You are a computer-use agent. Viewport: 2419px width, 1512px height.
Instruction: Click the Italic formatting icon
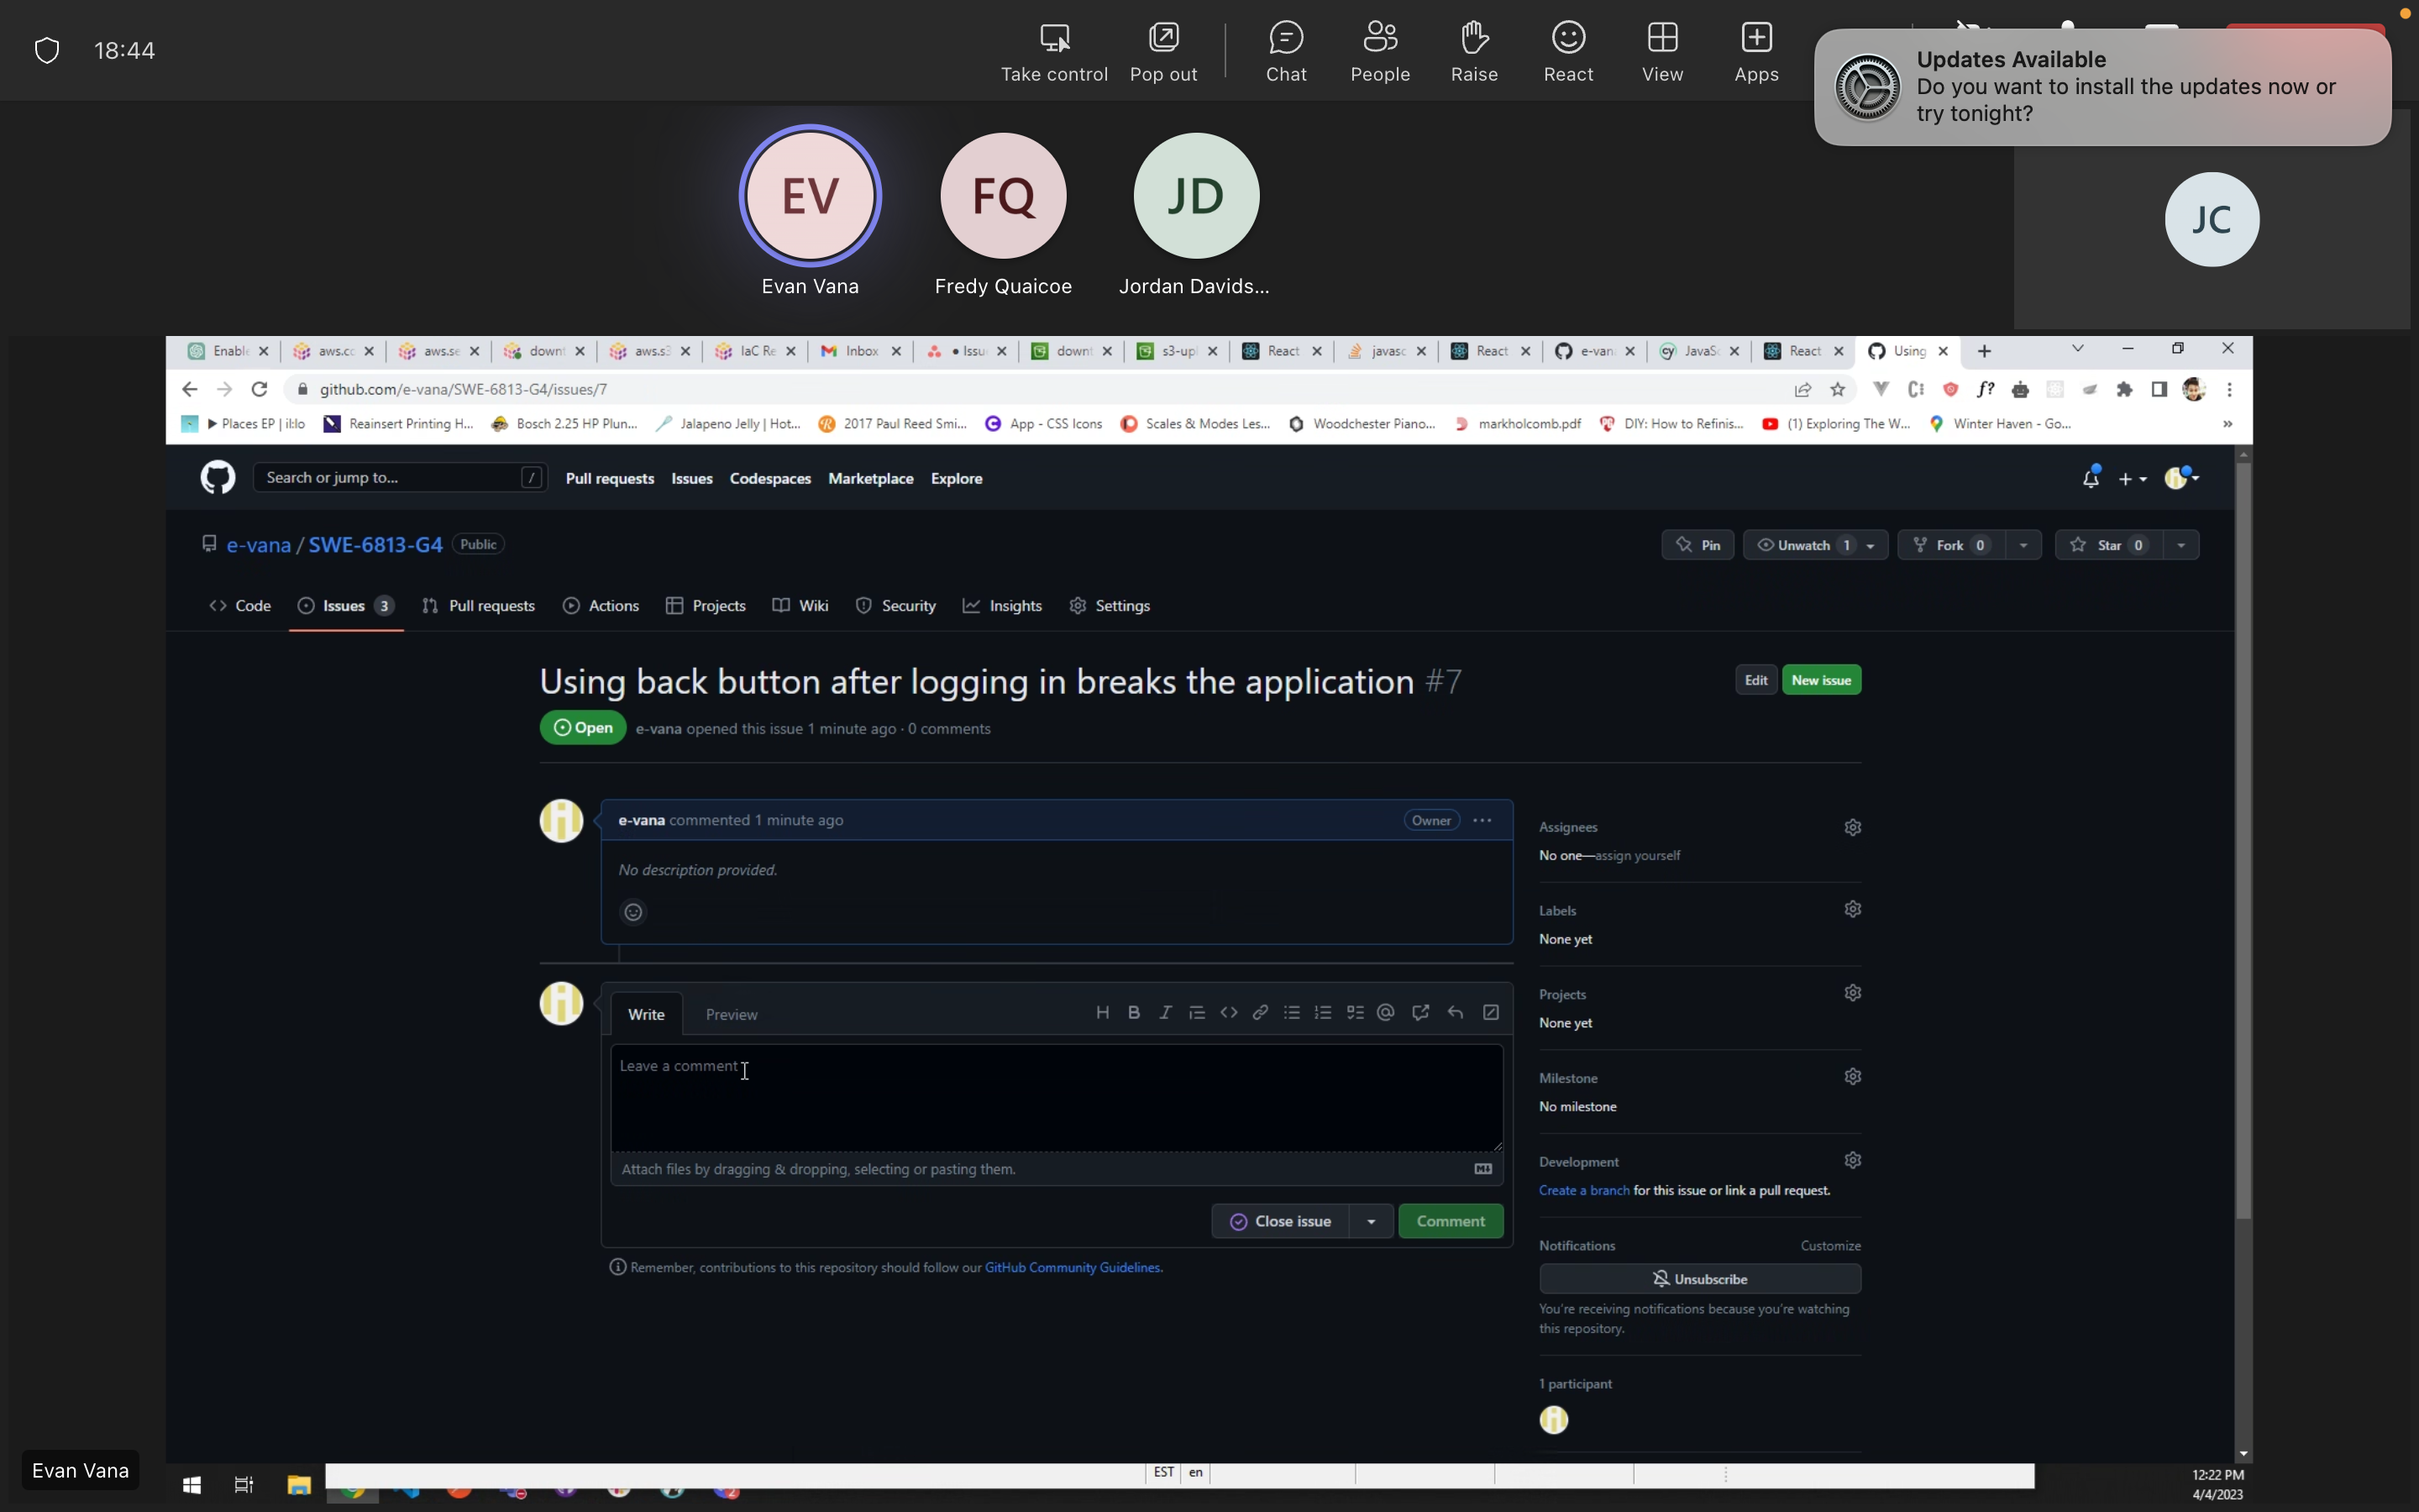coord(1164,1013)
